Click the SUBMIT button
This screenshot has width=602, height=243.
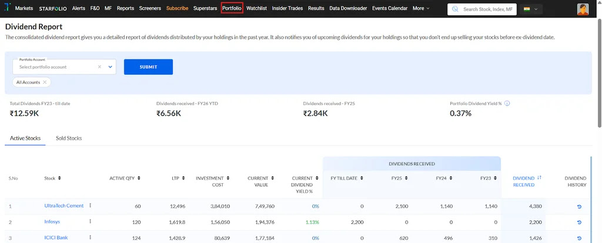click(148, 67)
